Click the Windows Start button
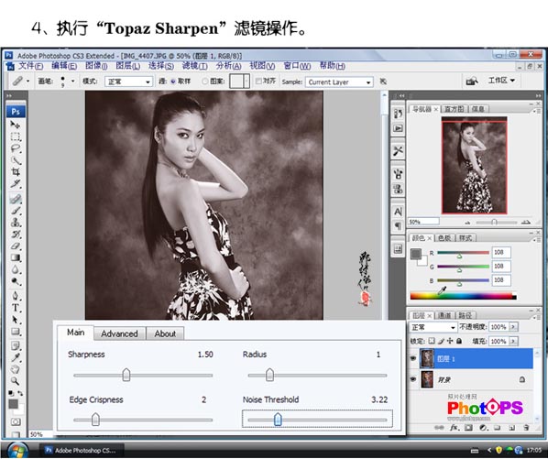548x459 pixels. (17, 450)
